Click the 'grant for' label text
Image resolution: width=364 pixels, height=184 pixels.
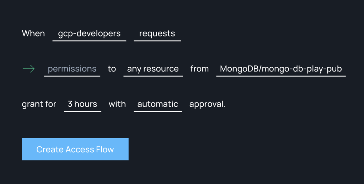click(x=39, y=104)
